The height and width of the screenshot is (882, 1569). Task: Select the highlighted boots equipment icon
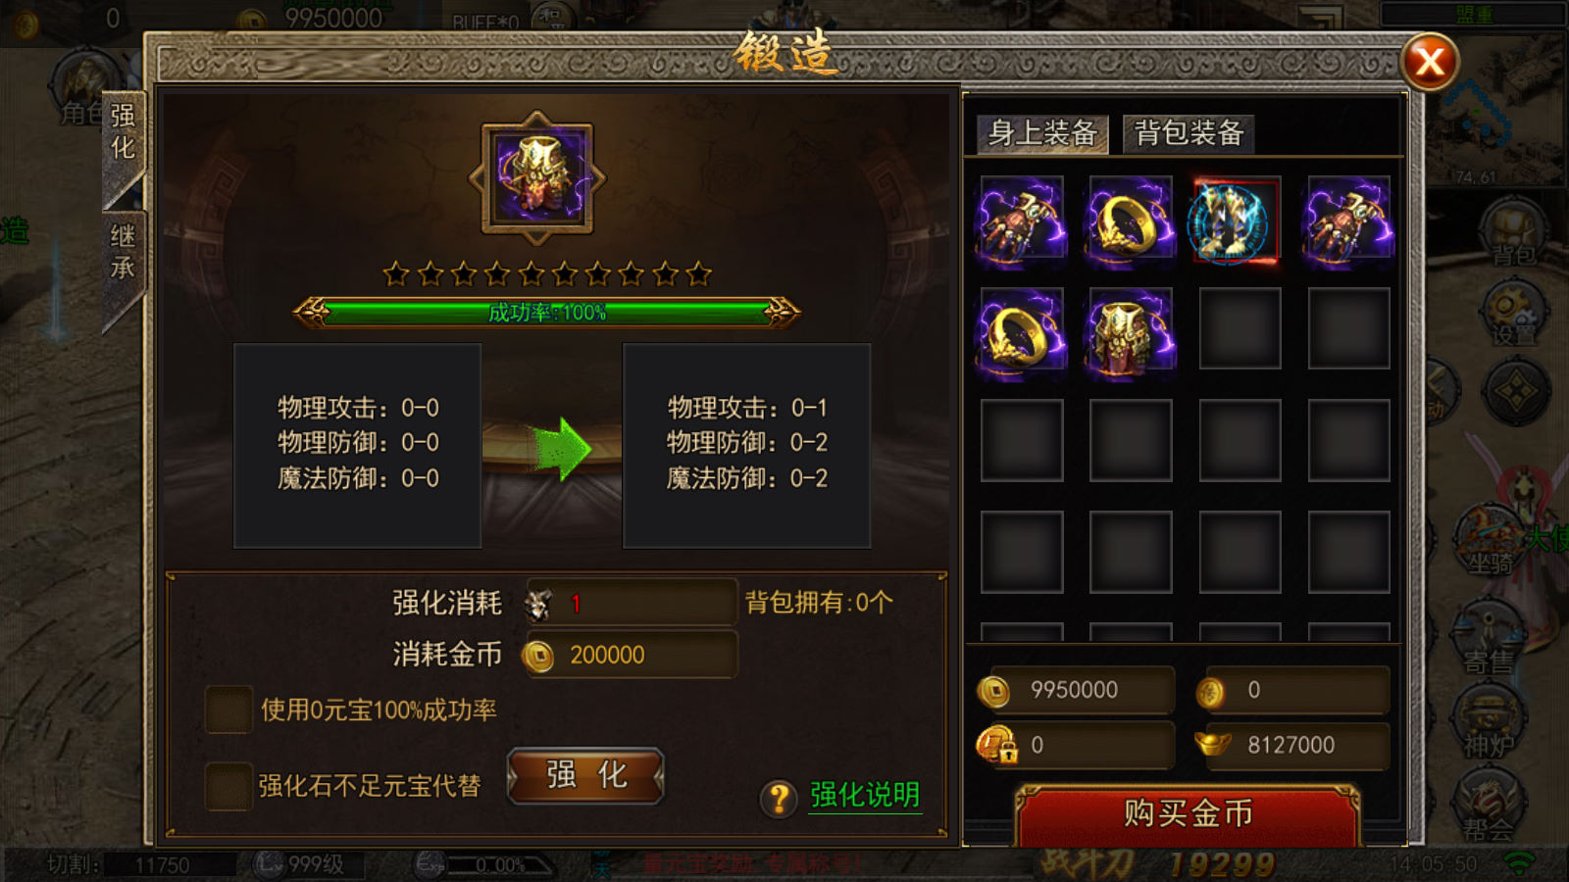coord(1239,220)
